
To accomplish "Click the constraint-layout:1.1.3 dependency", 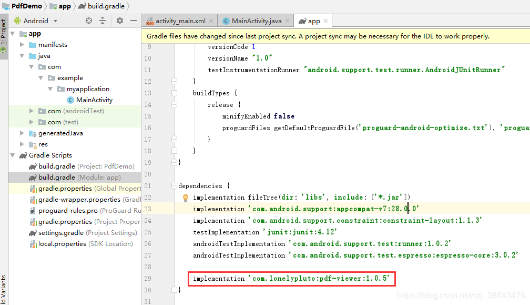I will (365, 220).
